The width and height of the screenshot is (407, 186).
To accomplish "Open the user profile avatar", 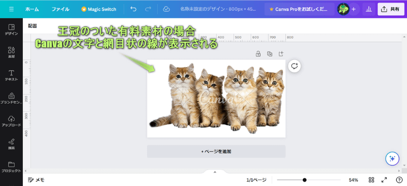I will click(x=343, y=9).
